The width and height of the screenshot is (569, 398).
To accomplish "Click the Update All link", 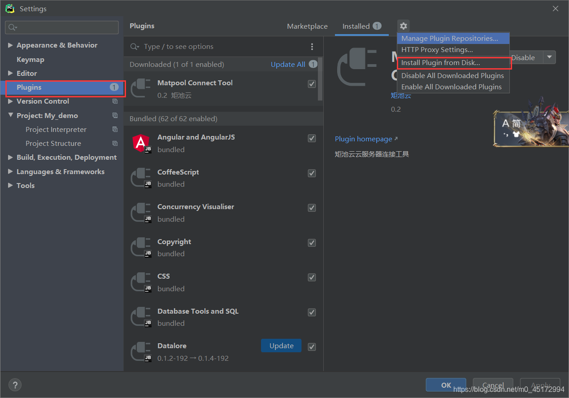I will pyautogui.click(x=288, y=64).
